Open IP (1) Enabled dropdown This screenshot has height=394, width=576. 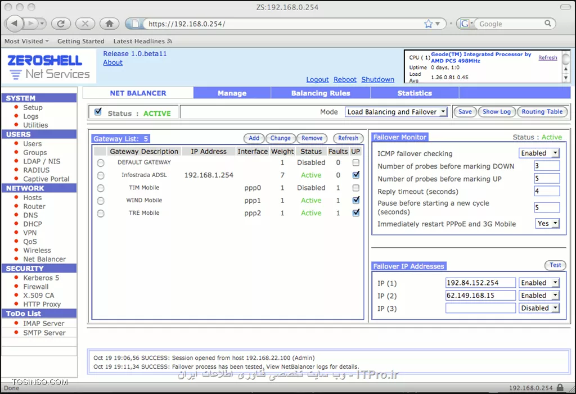click(x=539, y=283)
